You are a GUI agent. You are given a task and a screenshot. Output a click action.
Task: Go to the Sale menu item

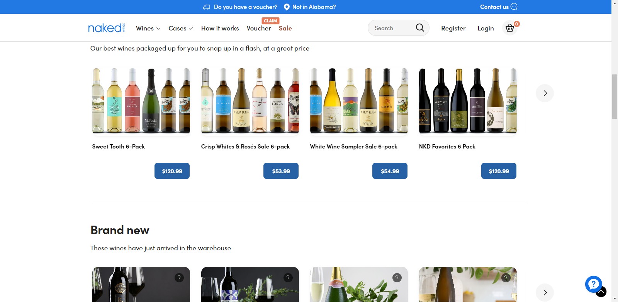[285, 28]
